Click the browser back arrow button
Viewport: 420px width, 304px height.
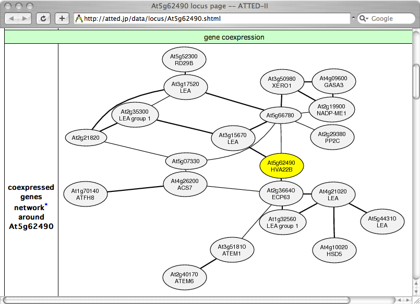12,18
